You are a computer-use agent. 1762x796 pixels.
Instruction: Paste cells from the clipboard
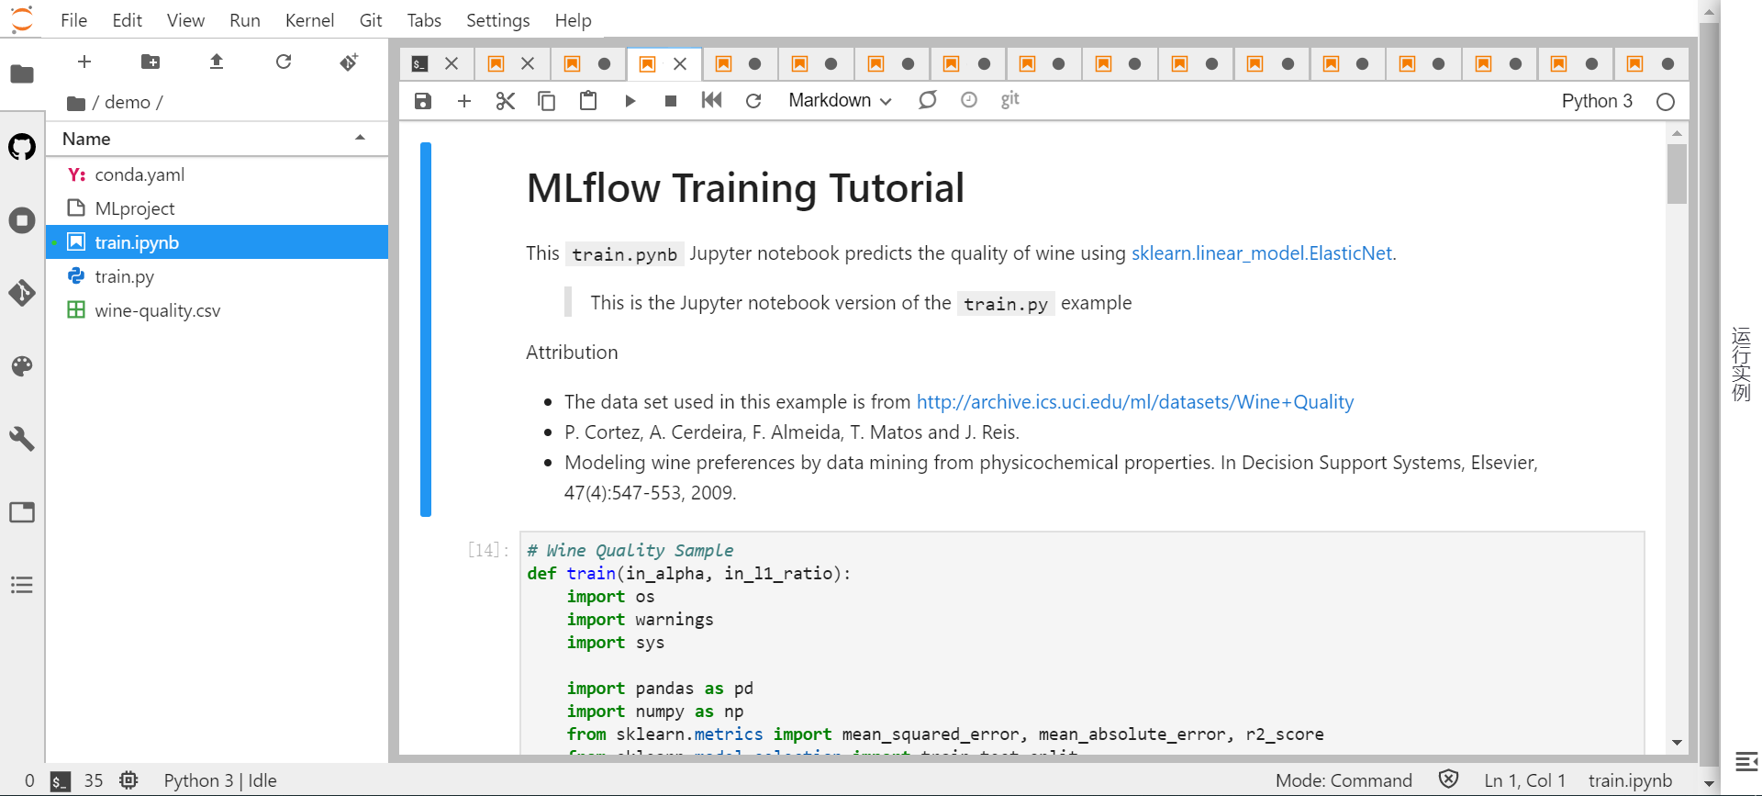click(588, 101)
